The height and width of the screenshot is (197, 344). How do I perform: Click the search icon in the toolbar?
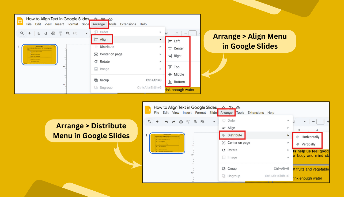pos(22,33)
